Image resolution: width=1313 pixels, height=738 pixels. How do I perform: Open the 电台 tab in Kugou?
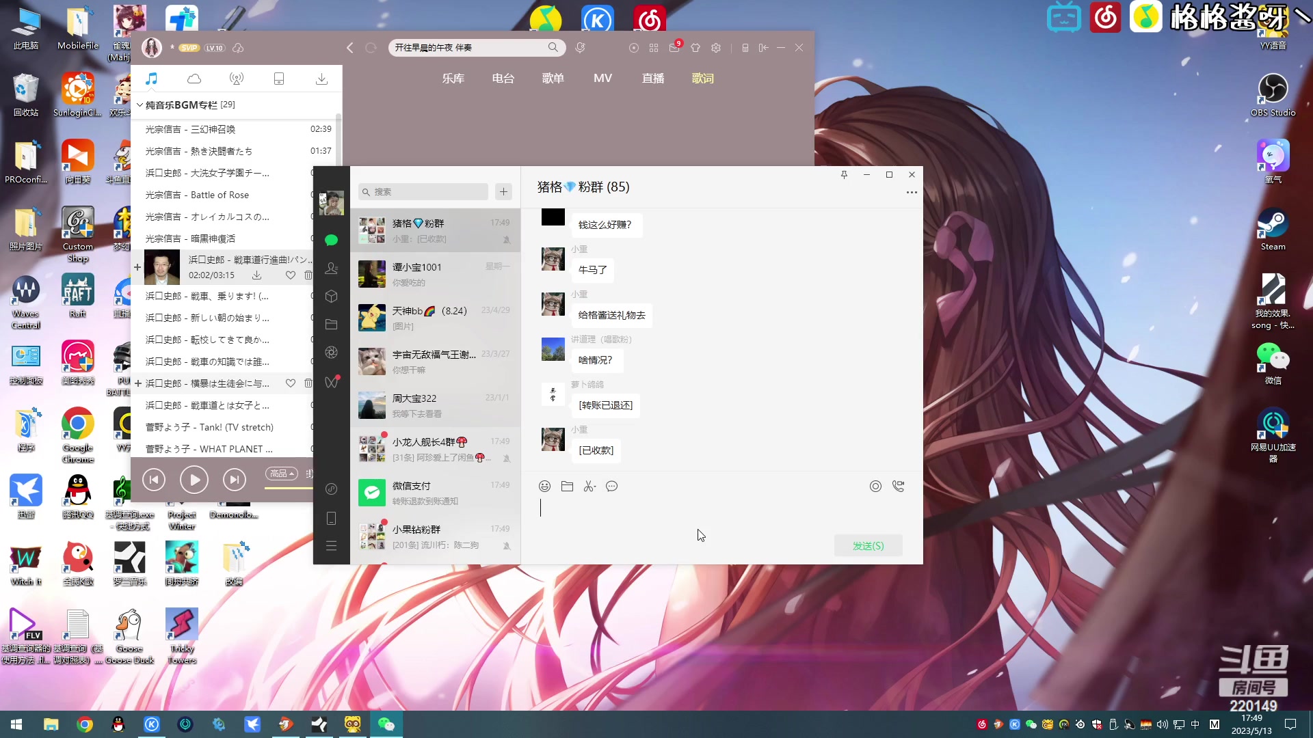(503, 79)
